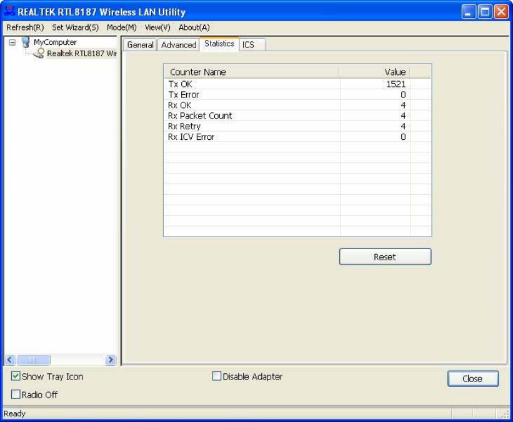Switch to the General tab
513x422 pixels.
pyautogui.click(x=140, y=45)
